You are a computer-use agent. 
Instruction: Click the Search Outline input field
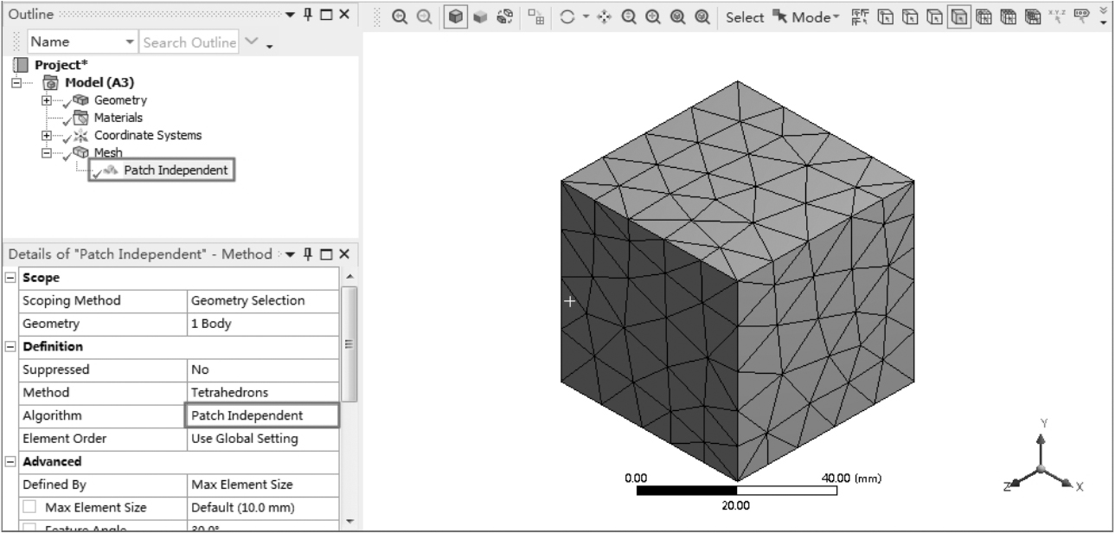(x=189, y=42)
